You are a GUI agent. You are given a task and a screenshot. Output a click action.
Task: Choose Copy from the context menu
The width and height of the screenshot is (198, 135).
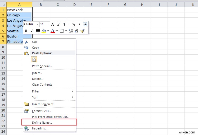(x=49, y=48)
